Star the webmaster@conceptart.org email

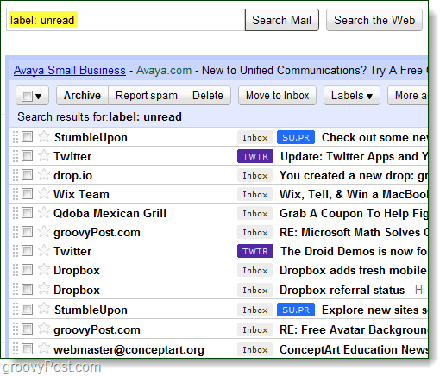coord(44,348)
